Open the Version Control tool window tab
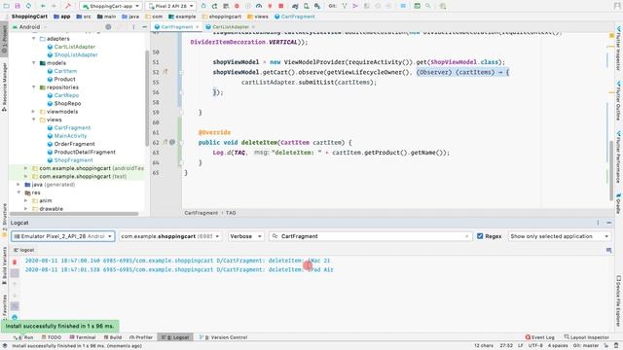This screenshot has height=350, width=623. pyautogui.click(x=224, y=337)
